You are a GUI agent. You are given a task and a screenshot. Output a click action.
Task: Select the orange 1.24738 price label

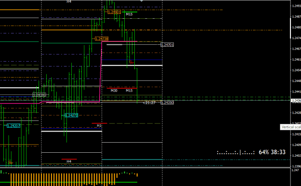pos(102,39)
